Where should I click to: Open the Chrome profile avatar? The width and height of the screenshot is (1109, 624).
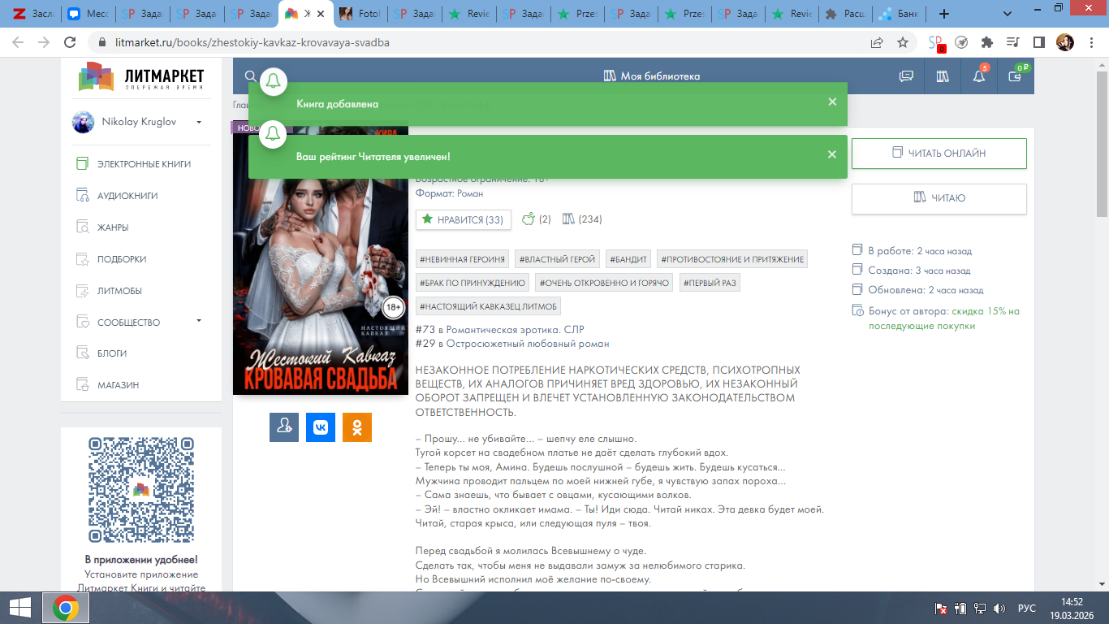(1064, 42)
